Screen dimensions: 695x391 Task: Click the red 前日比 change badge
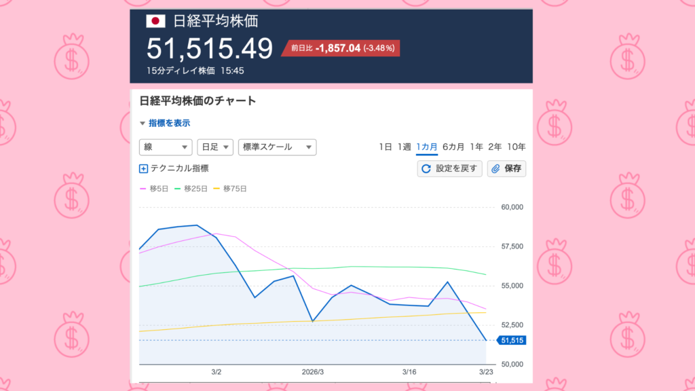pos(341,48)
